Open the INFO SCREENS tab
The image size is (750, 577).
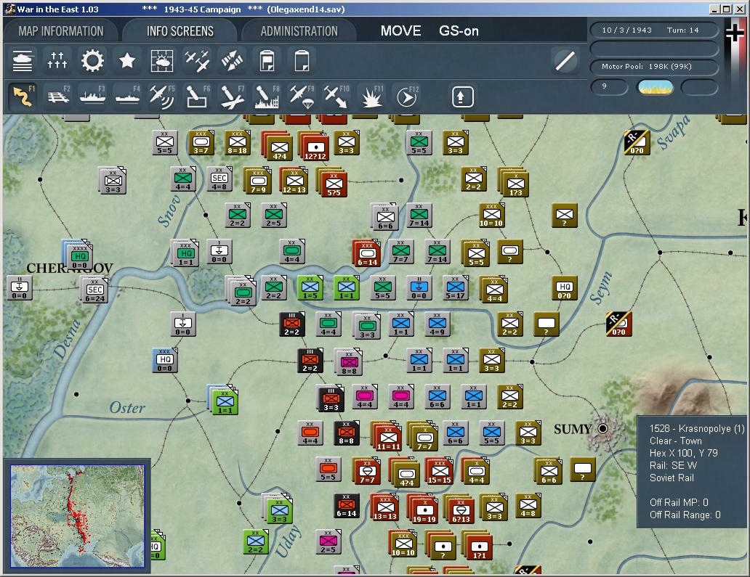[180, 31]
